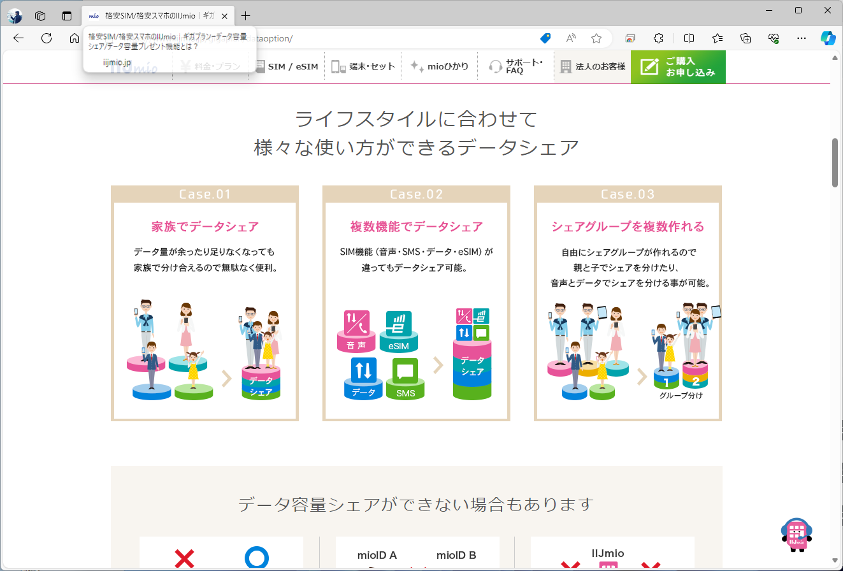The height and width of the screenshot is (571, 843).
Task: Click the データ容量シェアができない場合もあります heading
Action: [x=416, y=505]
